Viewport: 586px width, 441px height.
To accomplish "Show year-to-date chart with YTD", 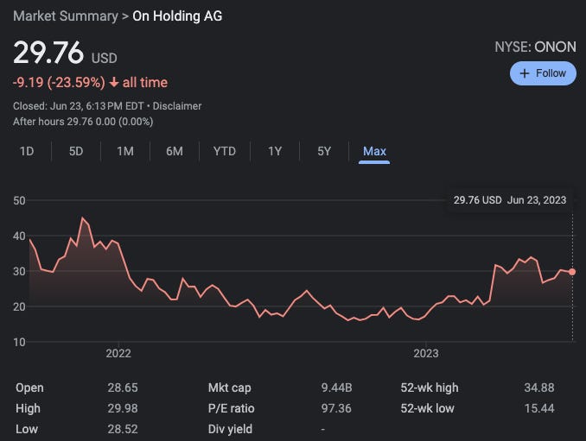I will pyautogui.click(x=225, y=151).
